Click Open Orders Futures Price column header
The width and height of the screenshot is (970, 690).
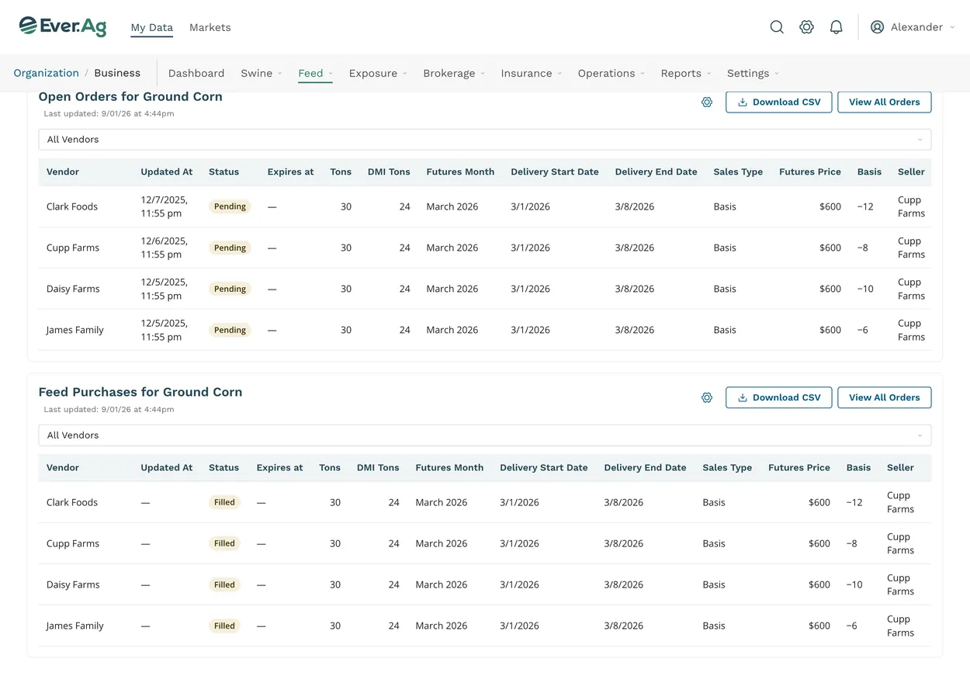click(x=810, y=172)
